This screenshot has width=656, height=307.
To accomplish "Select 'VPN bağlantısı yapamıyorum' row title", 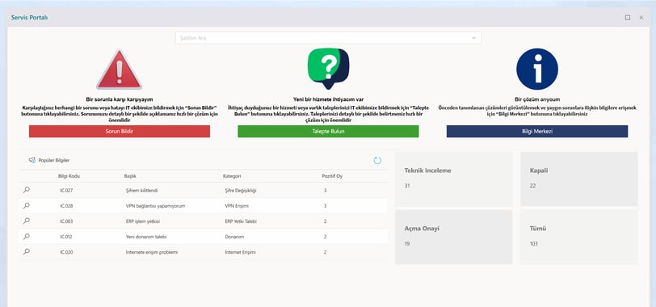I will coord(155,206).
